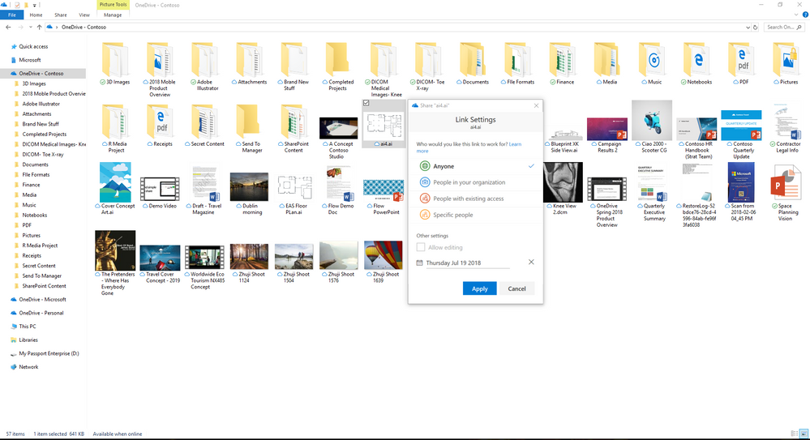Toggle the selection checkbox on ai4.ai thumbnail
This screenshot has height=440, width=810.
coord(366,103)
